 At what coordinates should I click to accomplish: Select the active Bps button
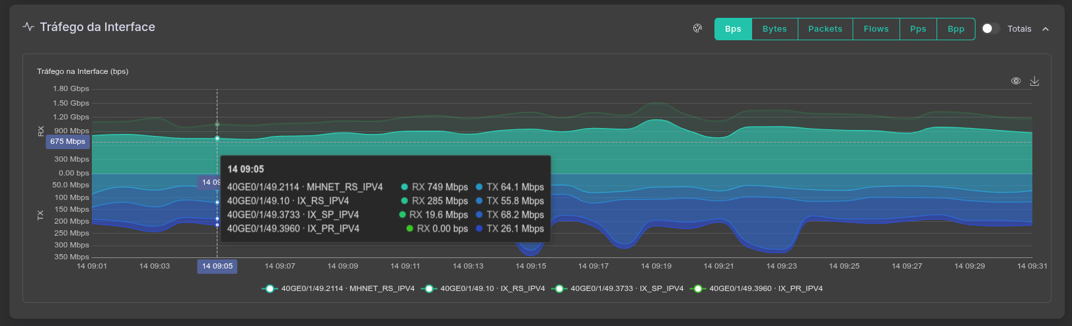pos(733,29)
